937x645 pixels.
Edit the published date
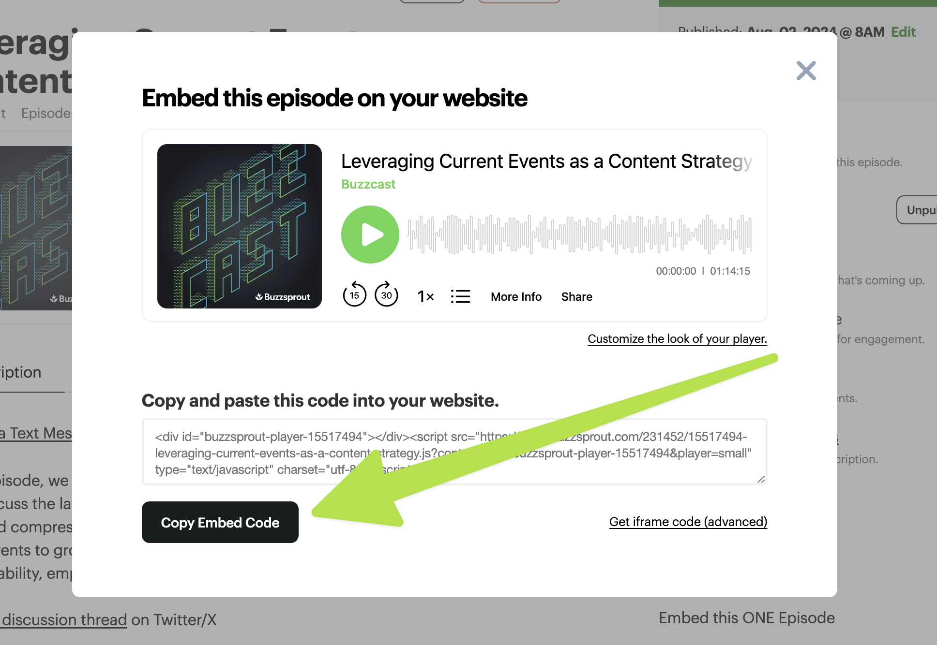pyautogui.click(x=904, y=32)
